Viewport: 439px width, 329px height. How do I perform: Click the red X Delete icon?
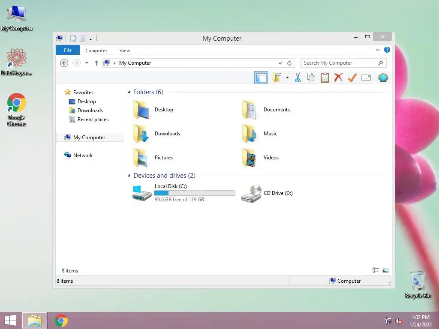(338, 78)
